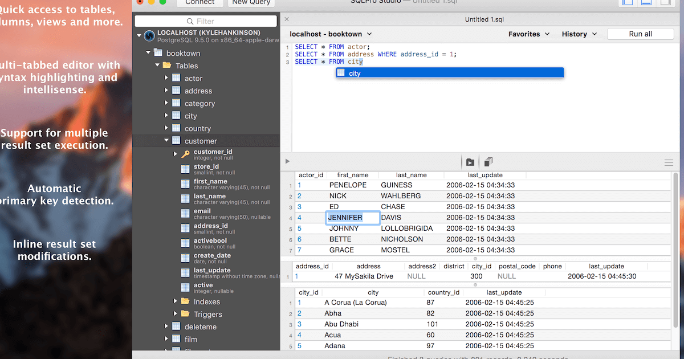Click the run-to-folder icon in results toolbar
This screenshot has width=684, height=359.
pos(470,162)
